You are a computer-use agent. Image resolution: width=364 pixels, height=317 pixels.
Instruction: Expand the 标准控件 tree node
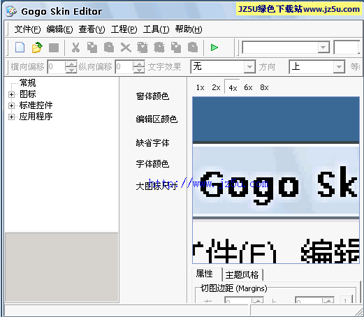coord(11,105)
